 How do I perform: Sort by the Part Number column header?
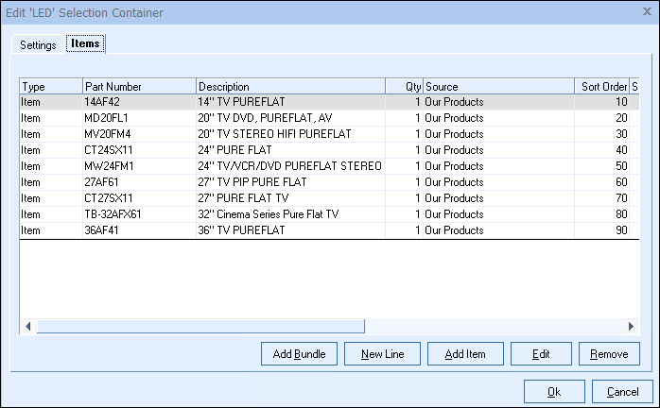[x=138, y=87]
